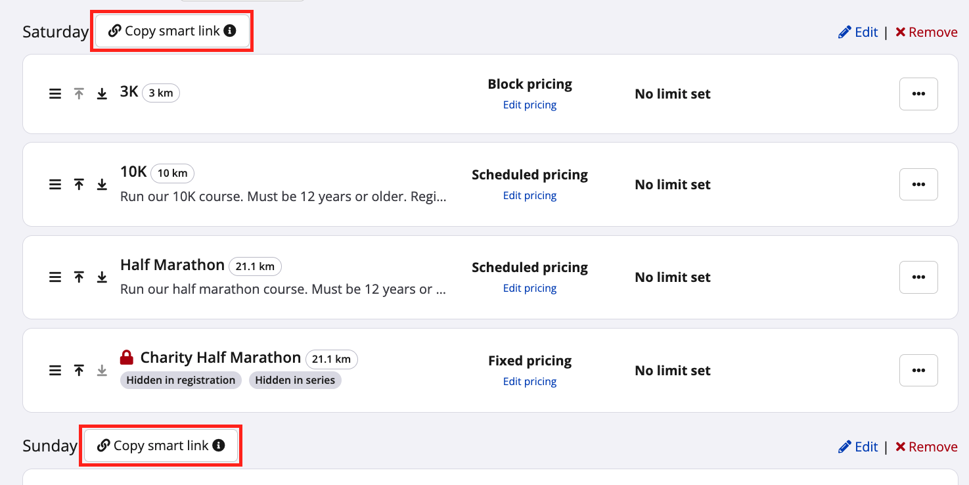Move Charity Half Marathon up
Image resolution: width=969 pixels, height=485 pixels.
tap(79, 371)
